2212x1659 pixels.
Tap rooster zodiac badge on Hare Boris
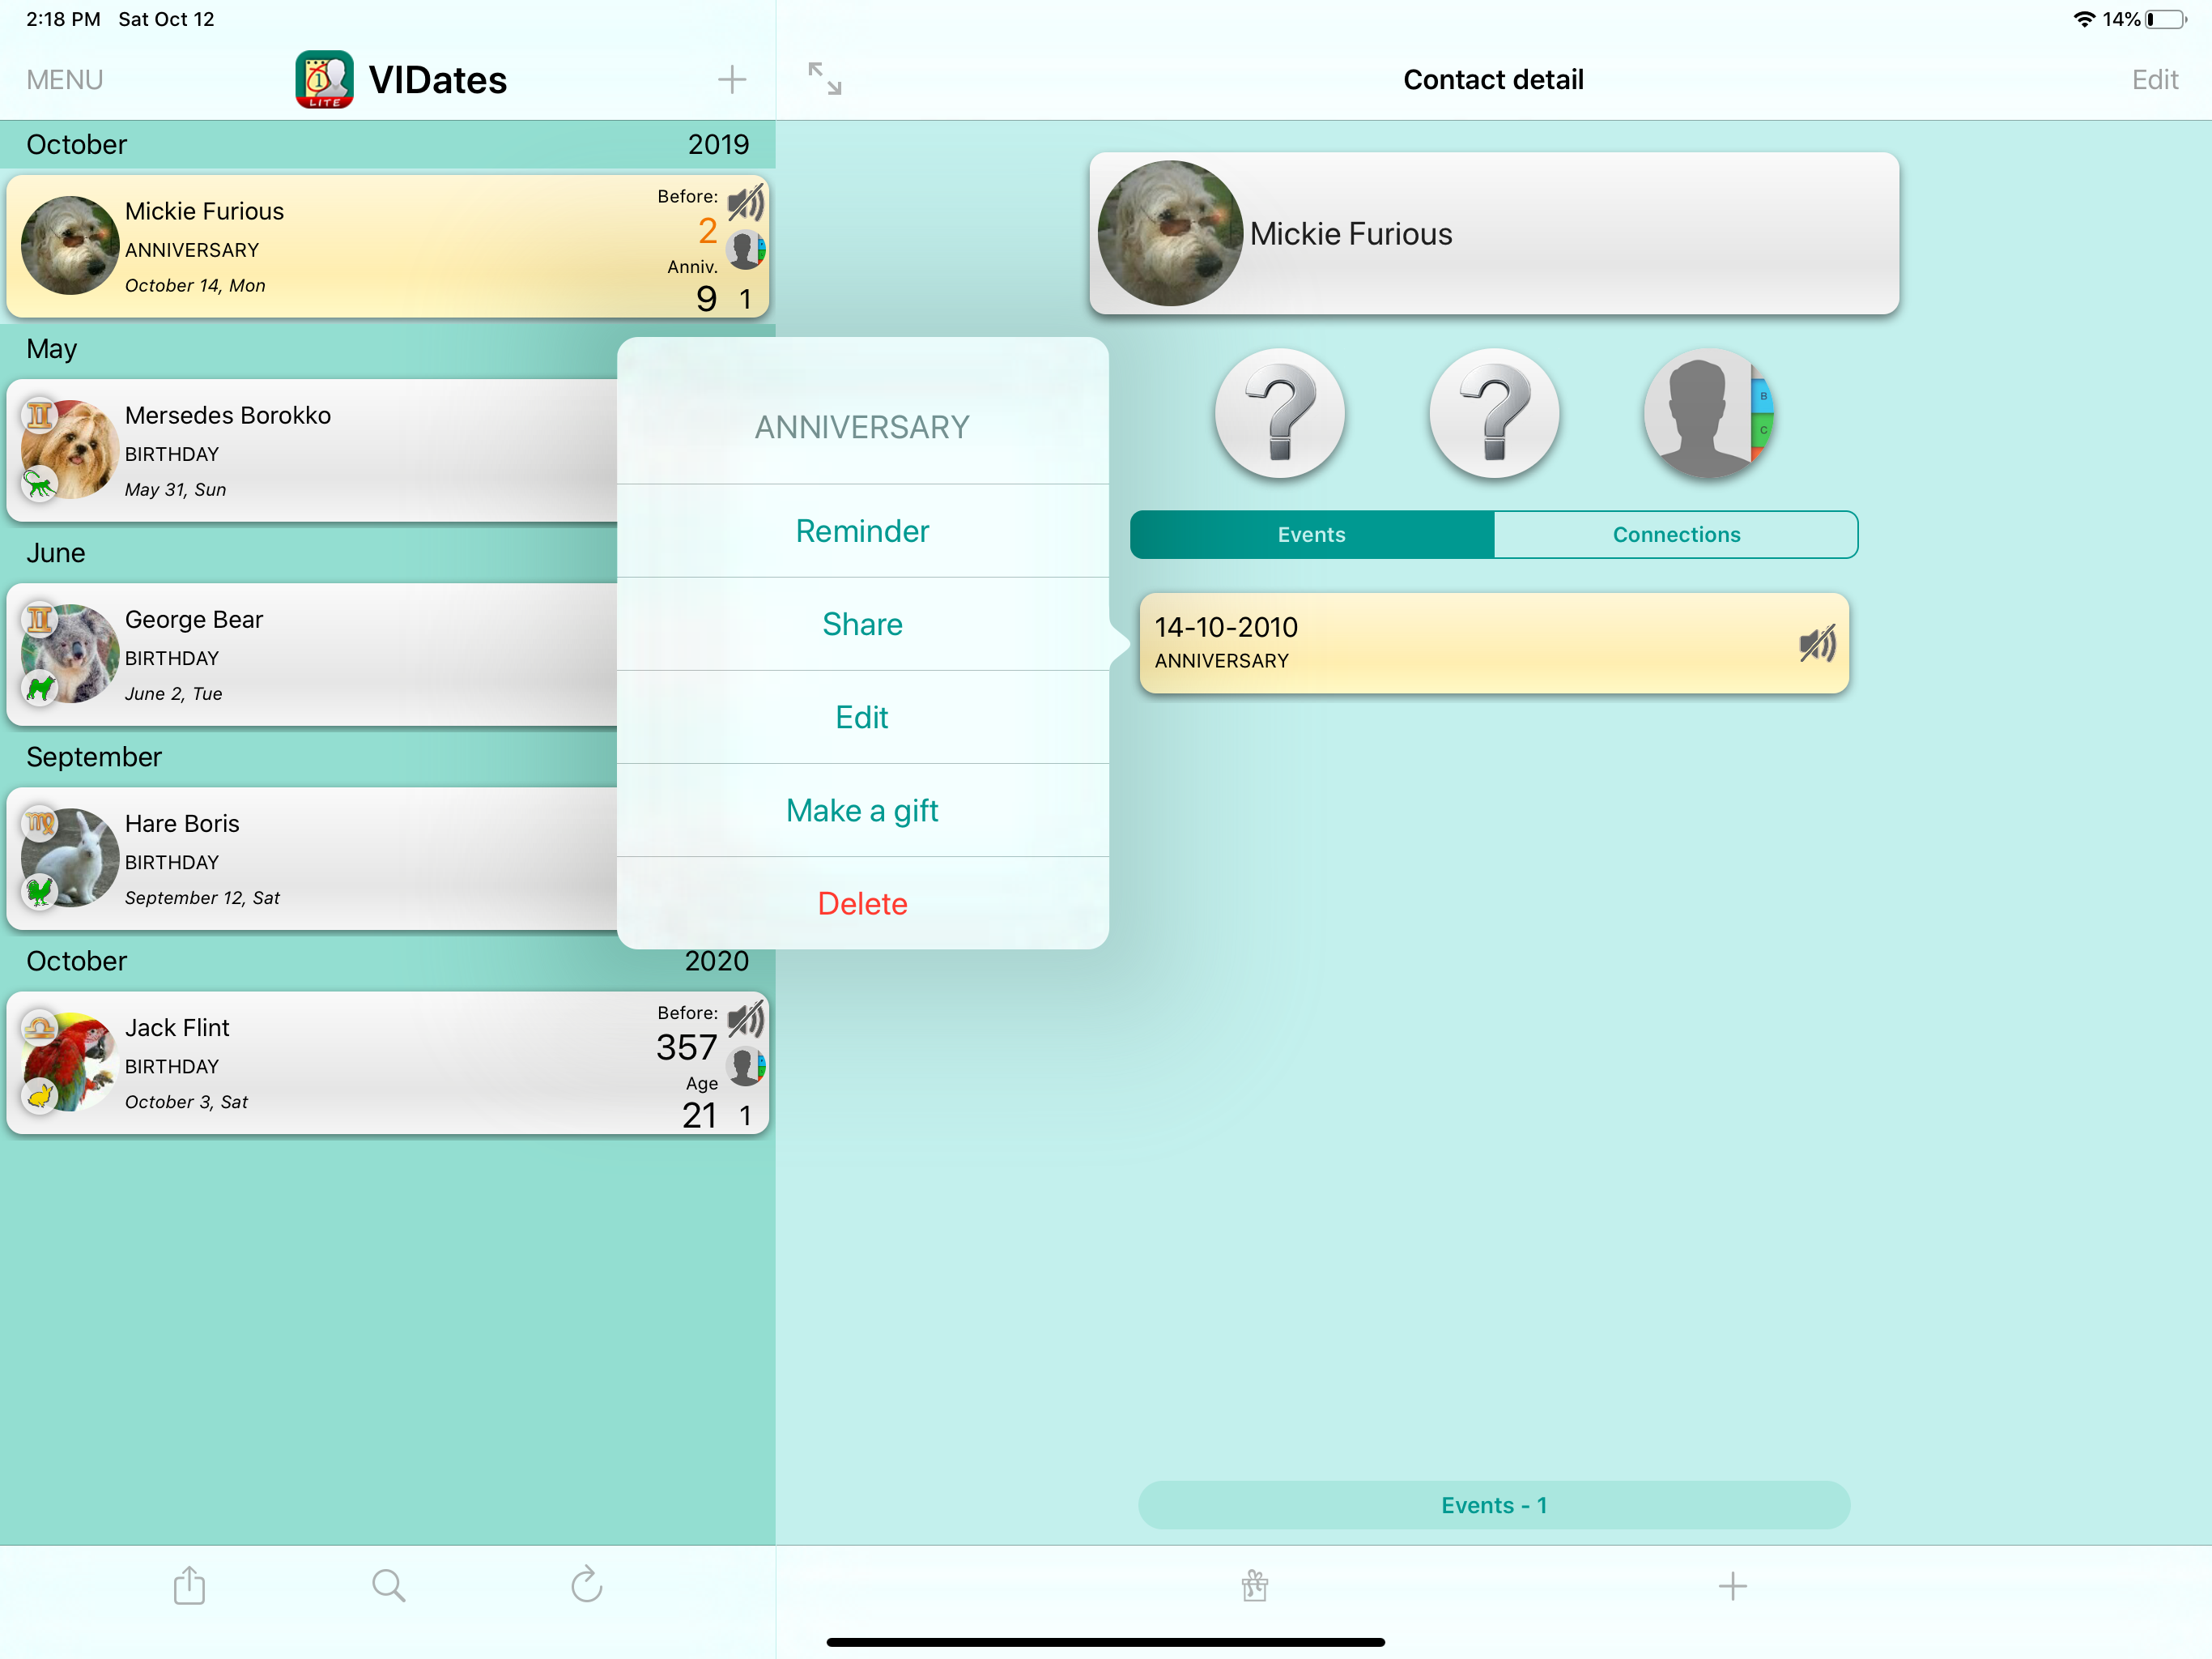coord(40,893)
